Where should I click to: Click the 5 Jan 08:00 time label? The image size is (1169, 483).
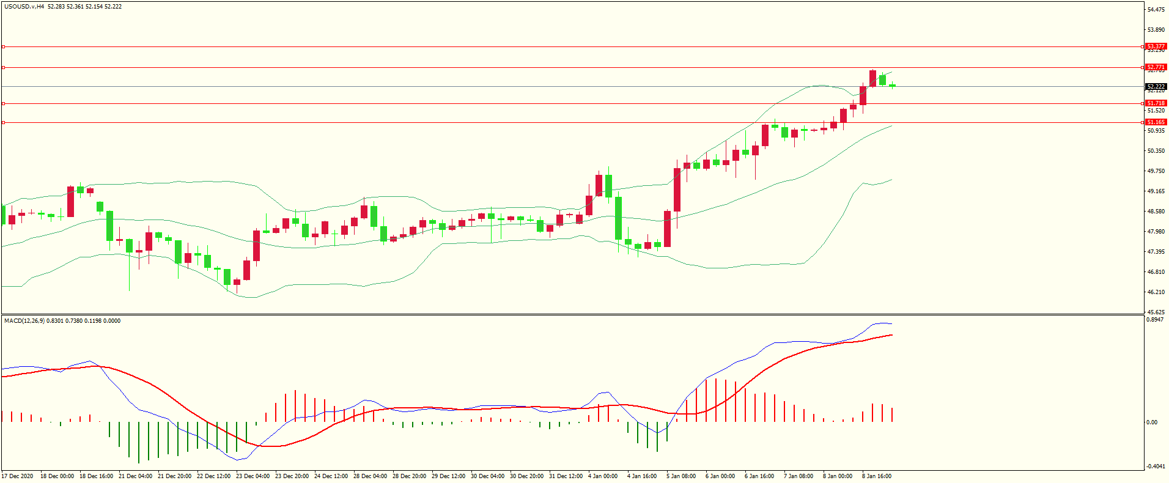[x=680, y=476]
